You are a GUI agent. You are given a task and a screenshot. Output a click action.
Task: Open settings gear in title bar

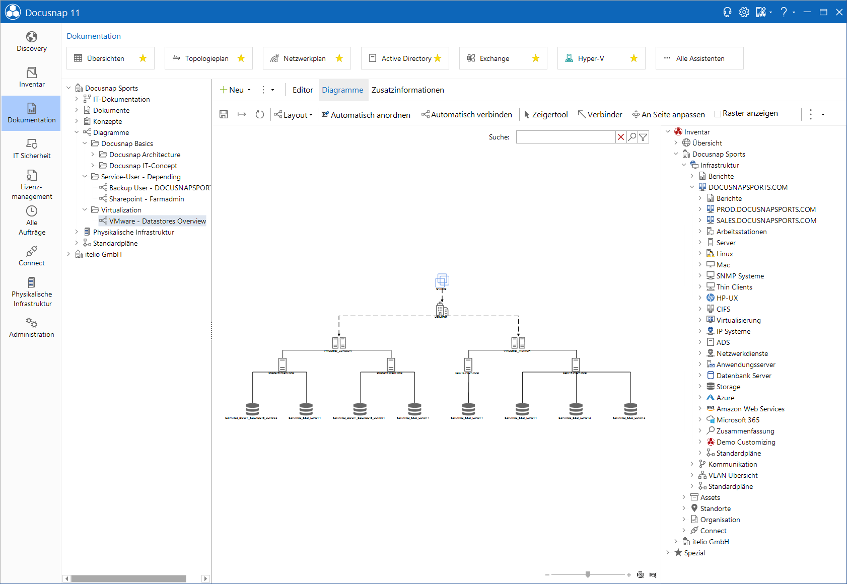pos(744,12)
